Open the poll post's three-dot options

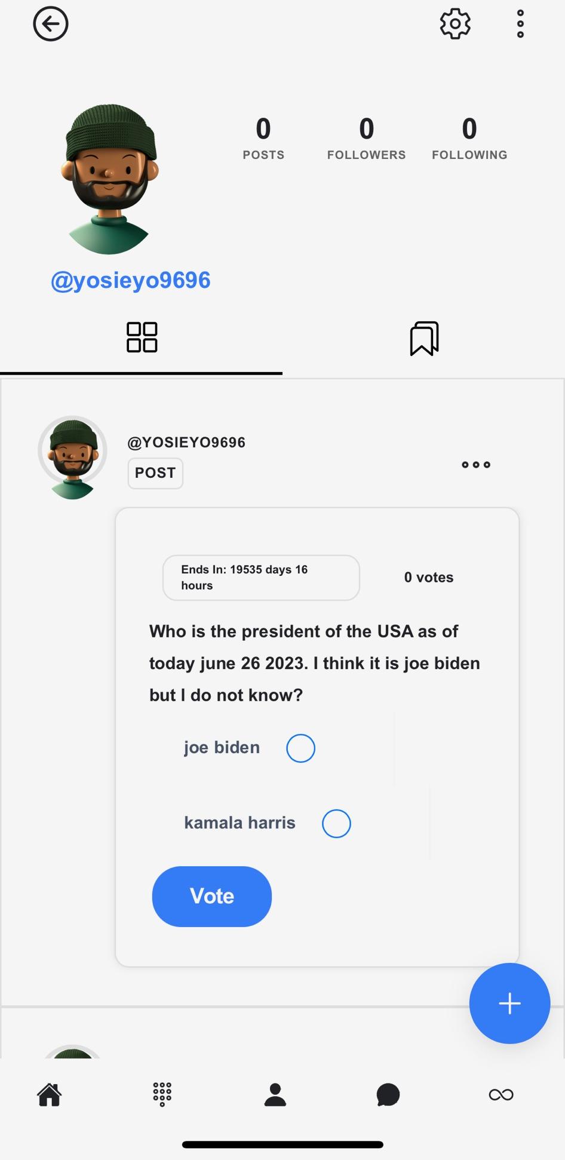(476, 465)
